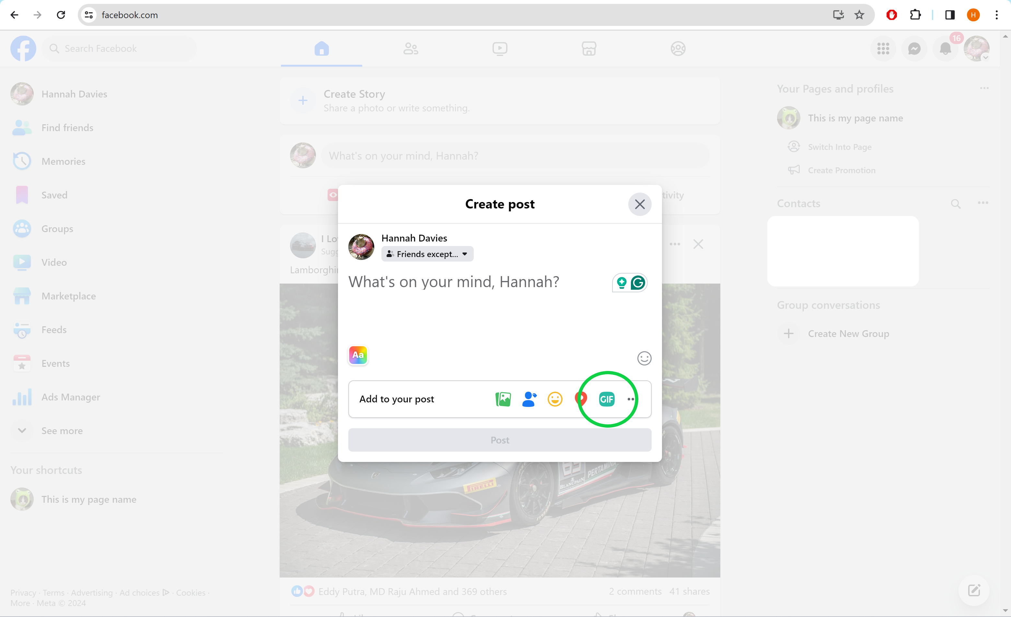Hide the suggested Lamborghini post
The image size is (1011, 617).
pos(698,244)
